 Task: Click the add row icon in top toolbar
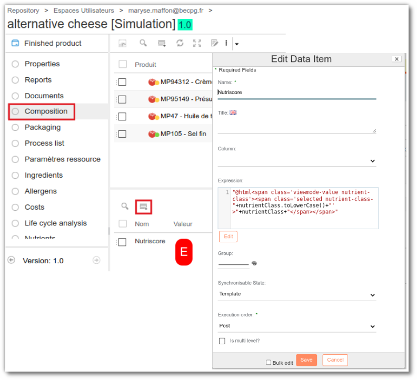(162, 43)
